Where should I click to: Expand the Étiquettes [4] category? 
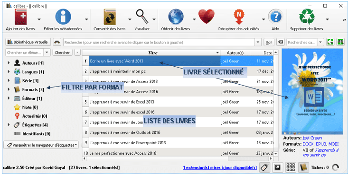pos(9,125)
